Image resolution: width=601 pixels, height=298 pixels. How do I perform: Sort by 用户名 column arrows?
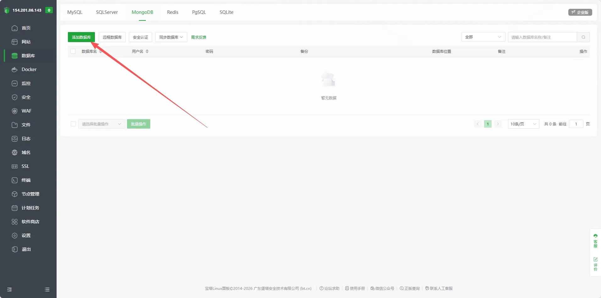coord(147,51)
